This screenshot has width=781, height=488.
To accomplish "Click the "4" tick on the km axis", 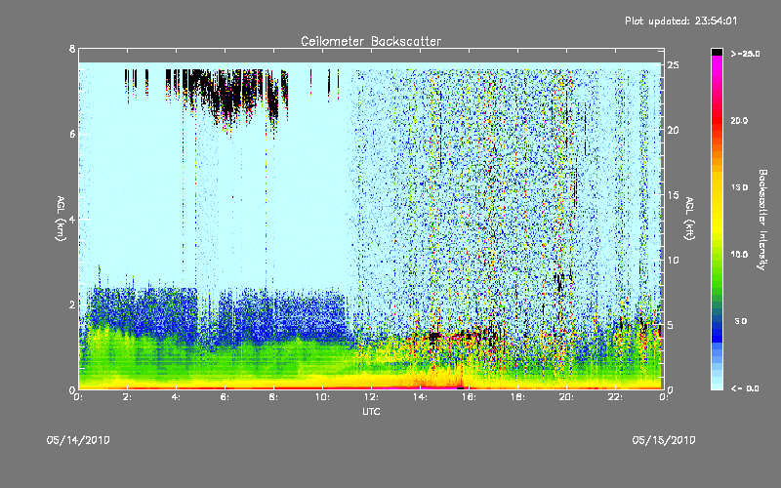I will [72, 219].
